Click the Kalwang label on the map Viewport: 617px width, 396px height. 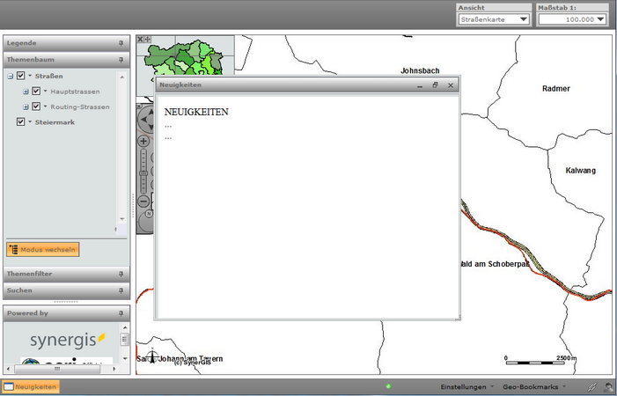[x=580, y=170]
